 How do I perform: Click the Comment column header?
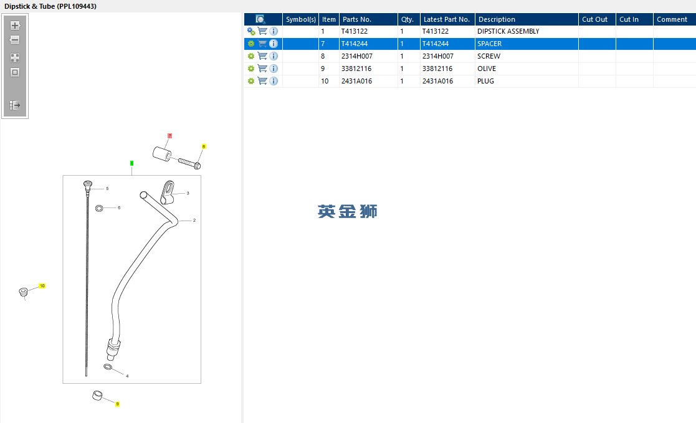[x=674, y=19]
